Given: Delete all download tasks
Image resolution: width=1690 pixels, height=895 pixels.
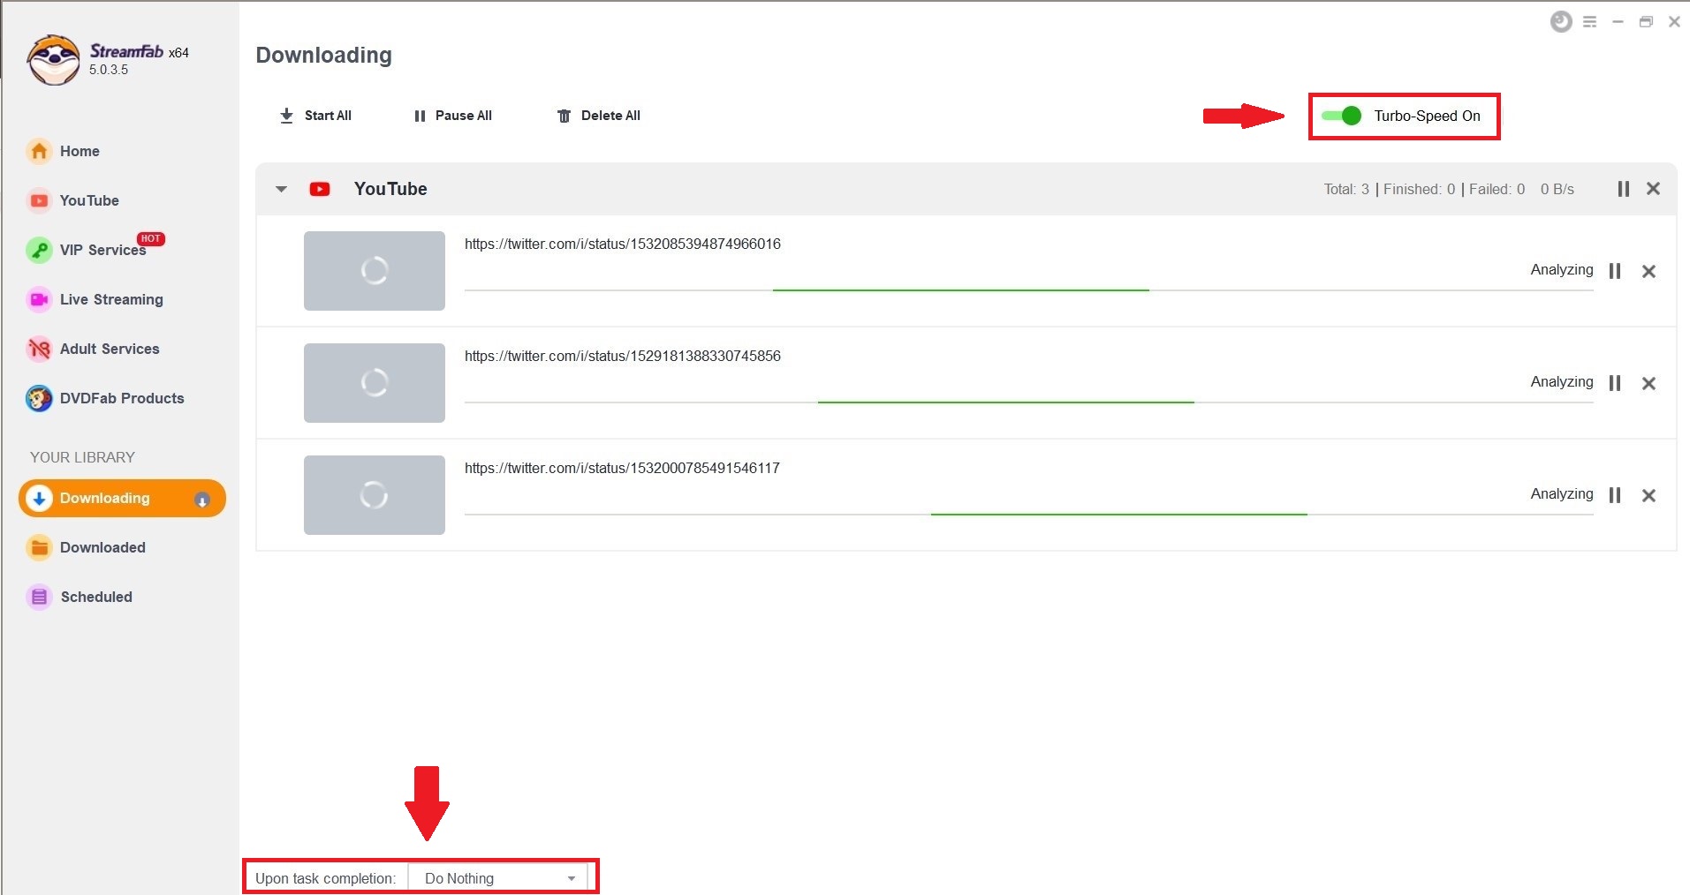Looking at the screenshot, I should pos(599,116).
